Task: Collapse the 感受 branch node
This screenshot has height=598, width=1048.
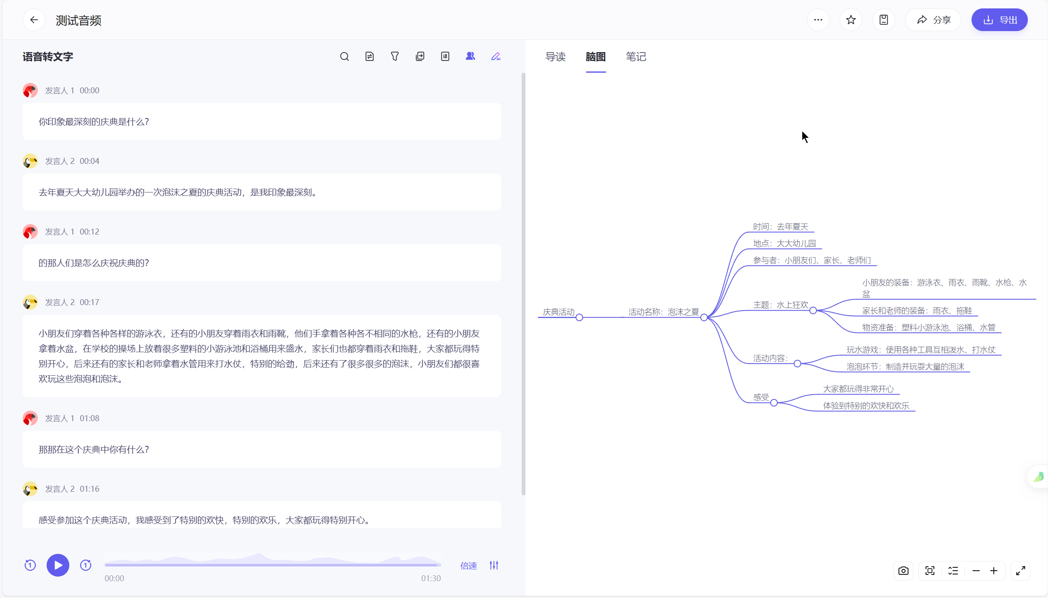Action: point(774,403)
